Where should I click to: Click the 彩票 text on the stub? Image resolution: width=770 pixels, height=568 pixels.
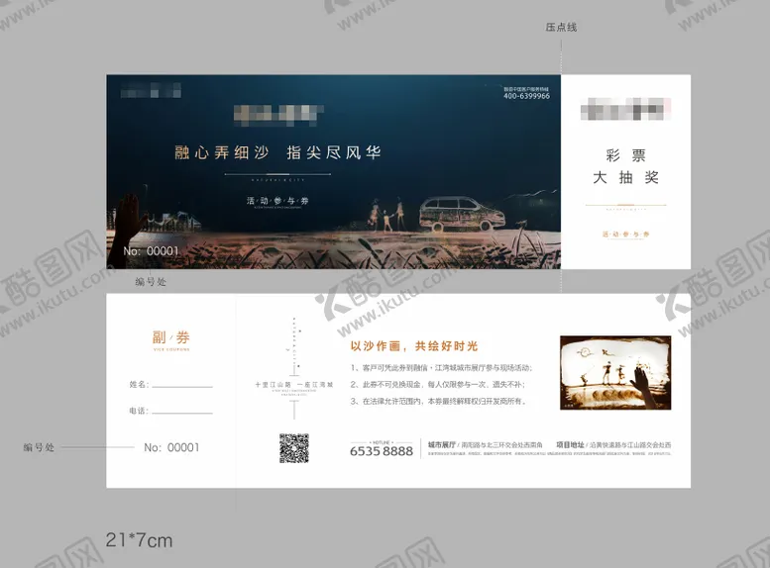tap(625, 155)
